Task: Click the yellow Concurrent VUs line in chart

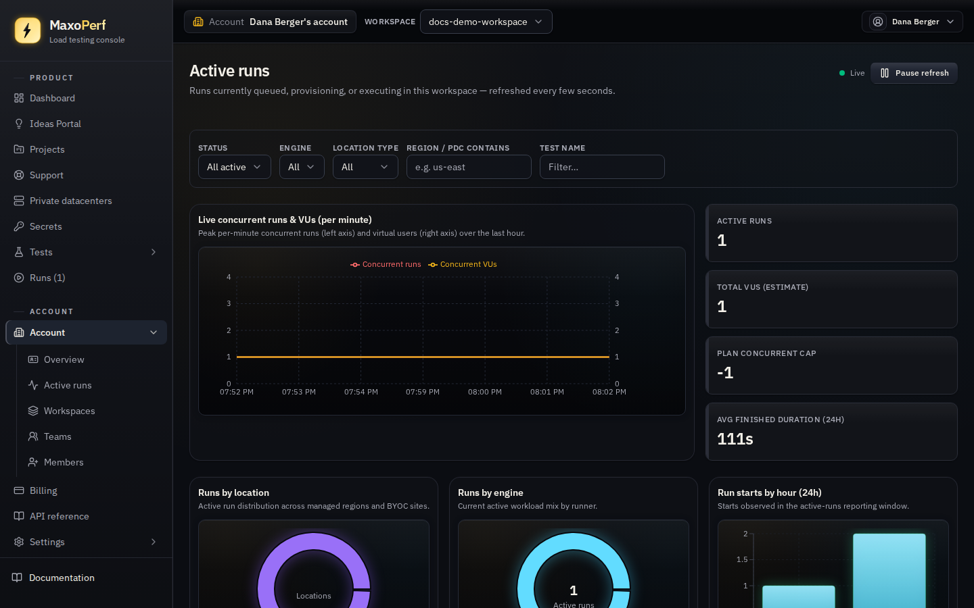Action: tap(423, 357)
